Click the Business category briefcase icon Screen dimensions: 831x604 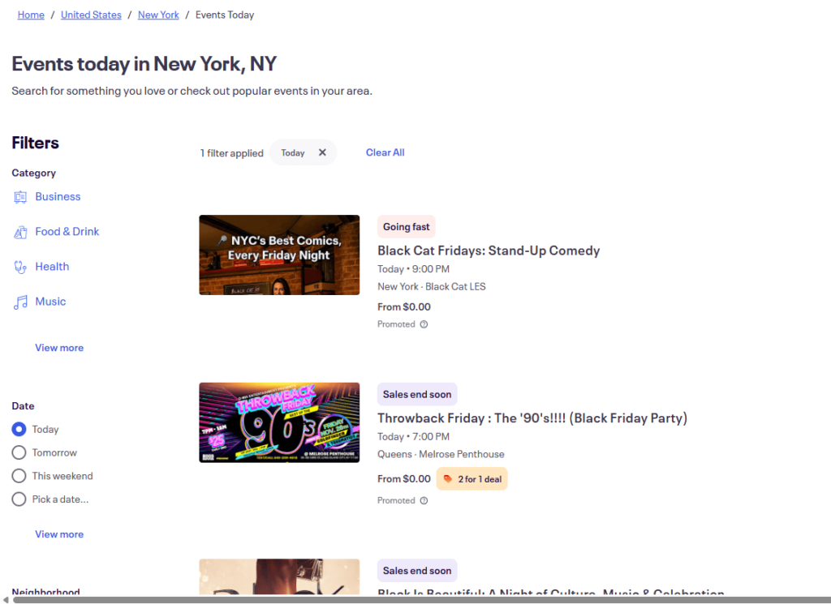tap(20, 197)
